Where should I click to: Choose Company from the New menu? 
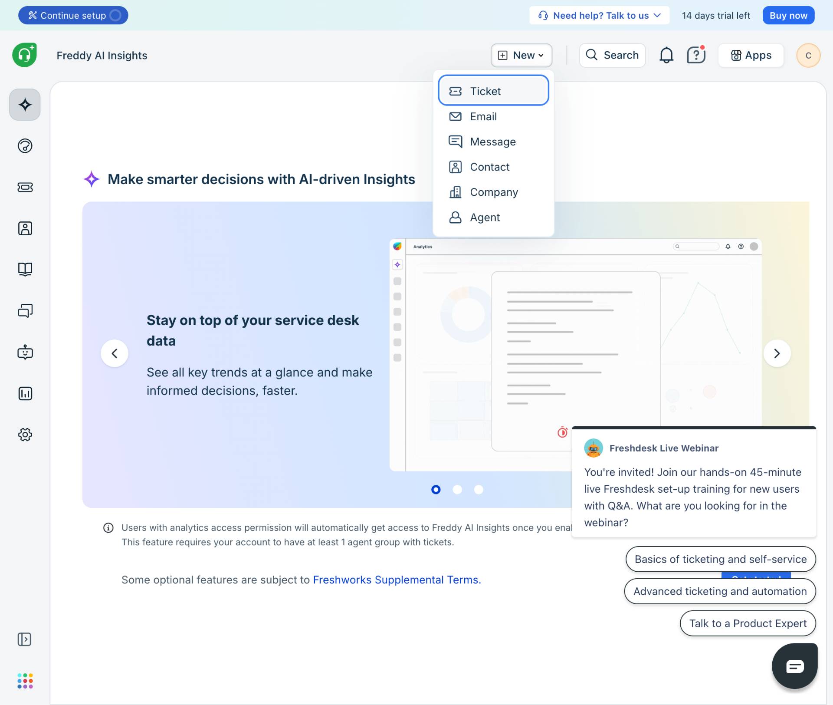click(x=493, y=192)
